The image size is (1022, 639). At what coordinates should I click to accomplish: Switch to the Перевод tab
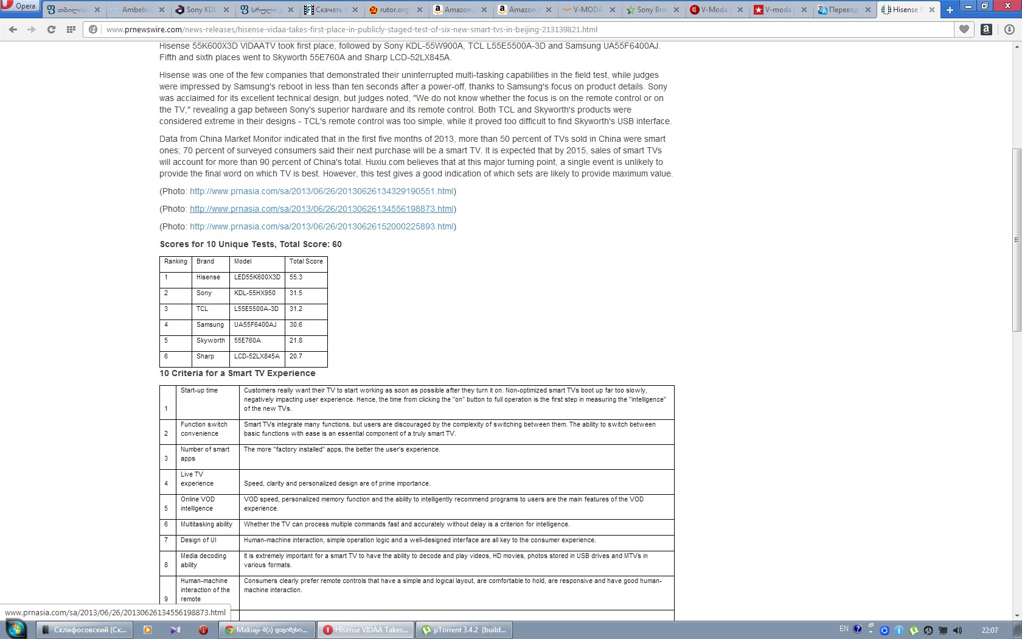click(x=843, y=10)
